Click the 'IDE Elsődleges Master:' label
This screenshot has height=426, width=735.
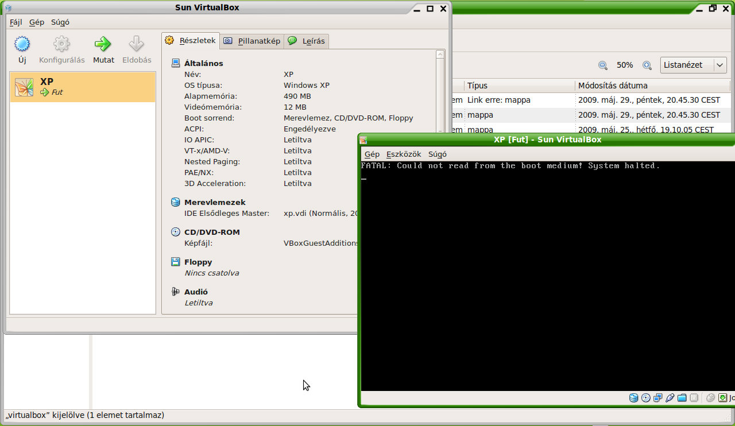(226, 213)
